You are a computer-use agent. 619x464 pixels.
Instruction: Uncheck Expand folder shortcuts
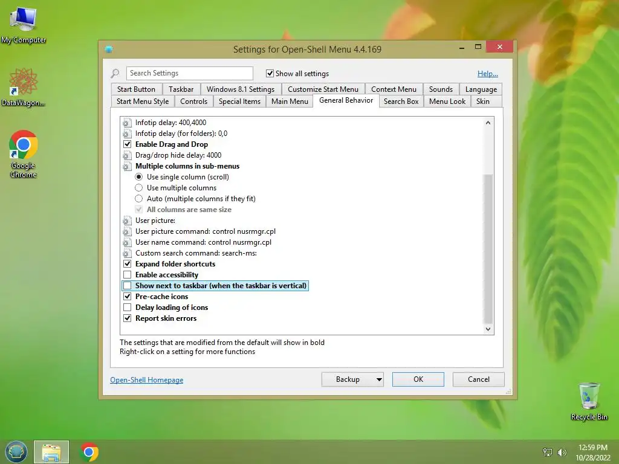pos(127,263)
